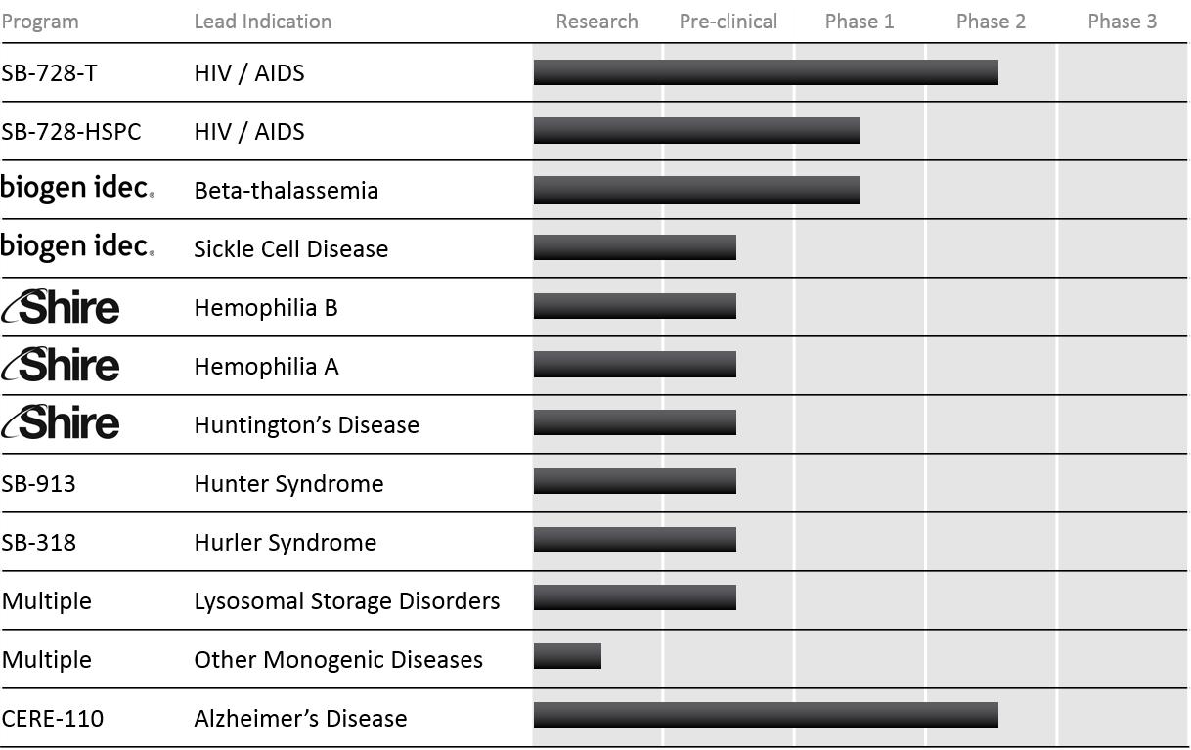The image size is (1191, 750).
Task: Click the Program column header
Action: click(x=40, y=22)
